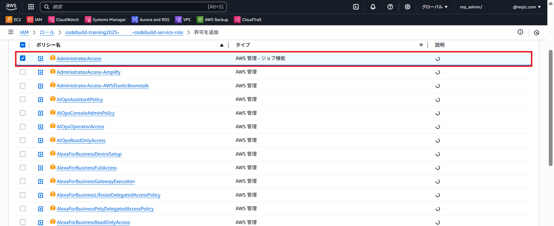This screenshot has width=554, height=226.
Task: Click the AIOpsAssistantPolicy box icon
Action: click(53, 99)
